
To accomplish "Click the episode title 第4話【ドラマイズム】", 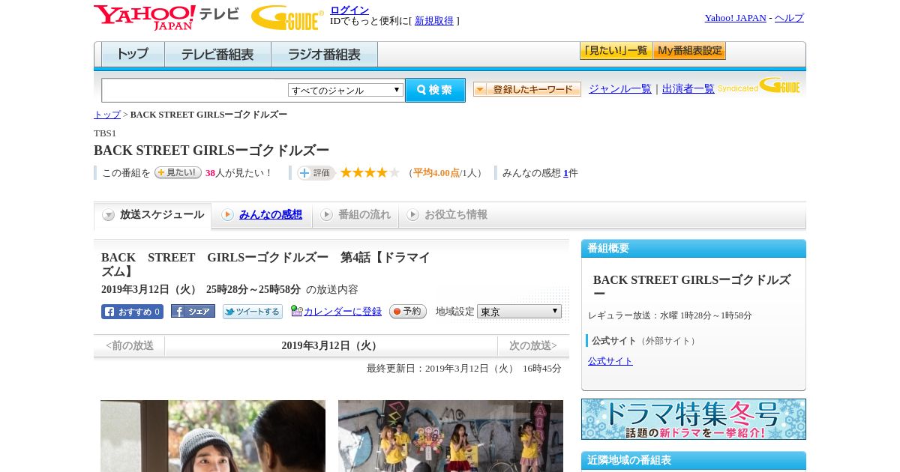I will pos(265,264).
